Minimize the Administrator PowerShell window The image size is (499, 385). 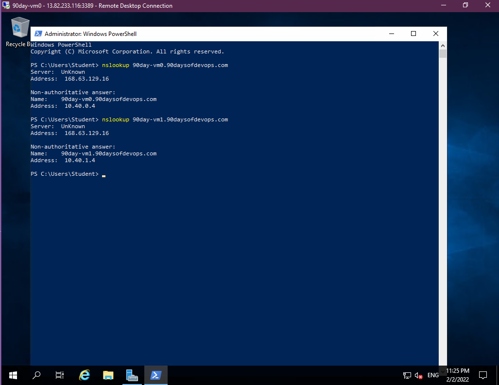(391, 33)
